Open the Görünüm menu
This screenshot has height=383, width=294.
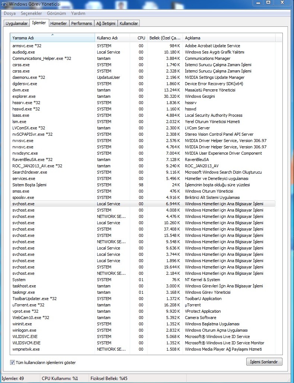56,13
